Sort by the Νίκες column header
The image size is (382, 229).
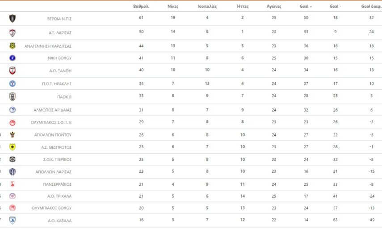172,7
